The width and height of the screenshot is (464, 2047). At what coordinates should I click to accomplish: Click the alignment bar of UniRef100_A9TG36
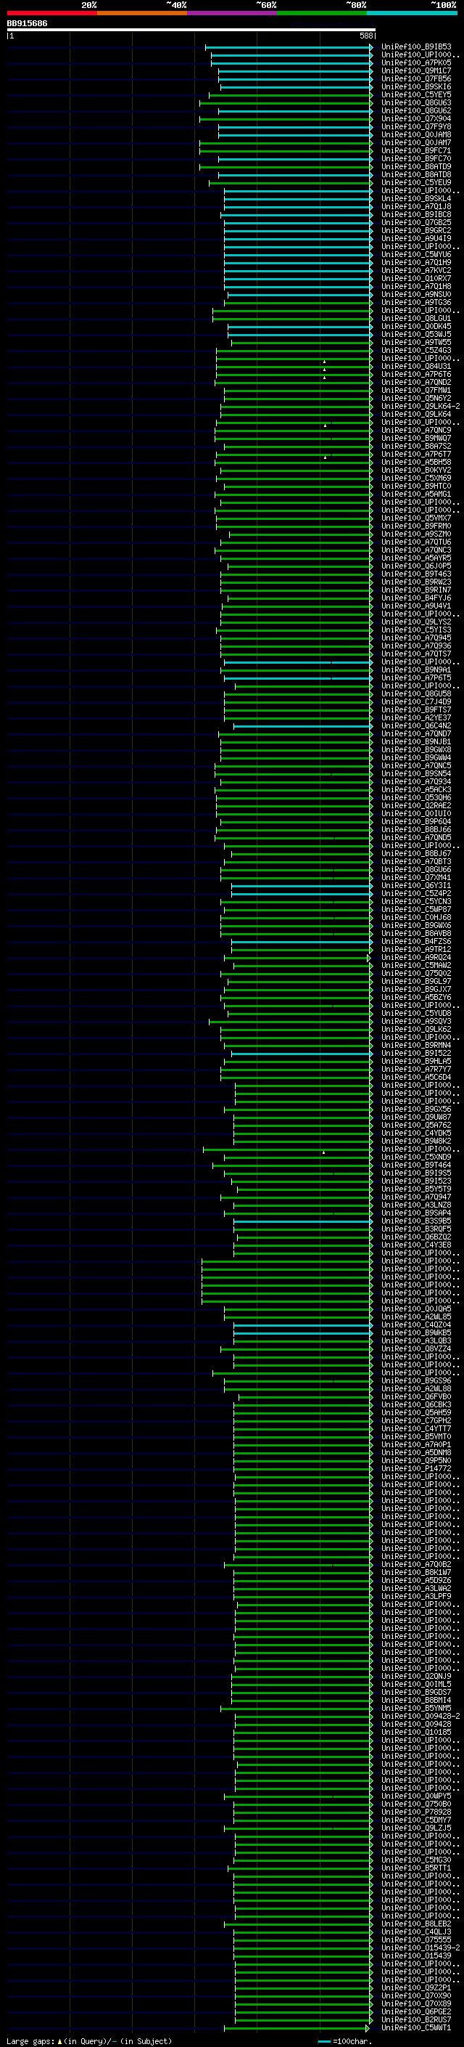pos(298,303)
